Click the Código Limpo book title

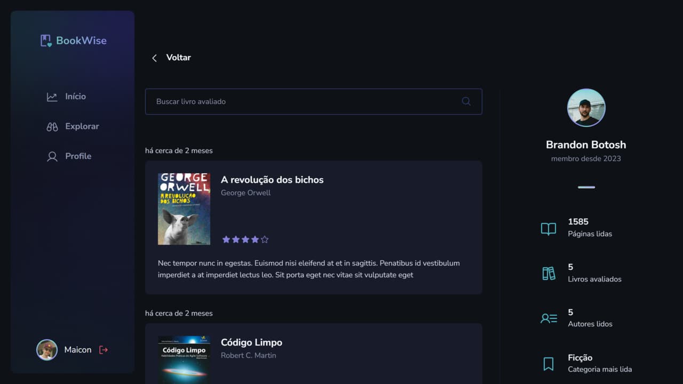(x=251, y=342)
